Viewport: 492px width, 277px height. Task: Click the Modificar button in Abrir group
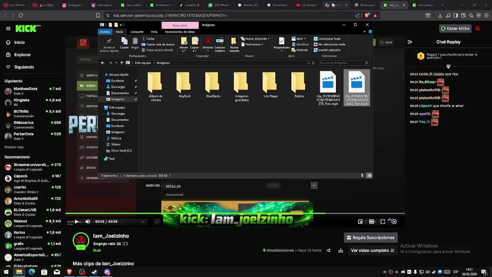[300, 44]
